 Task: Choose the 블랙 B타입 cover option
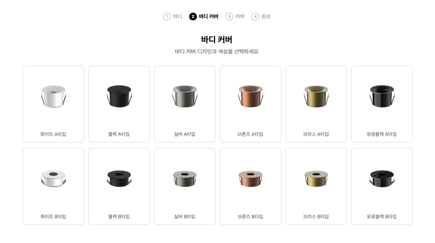click(119, 186)
